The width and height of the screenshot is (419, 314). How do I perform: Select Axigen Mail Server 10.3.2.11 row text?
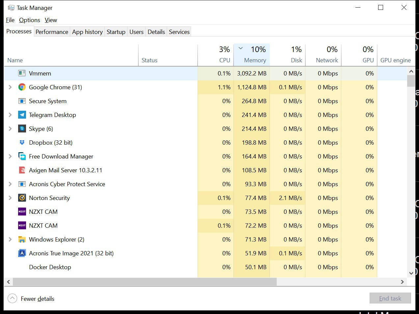click(x=66, y=170)
